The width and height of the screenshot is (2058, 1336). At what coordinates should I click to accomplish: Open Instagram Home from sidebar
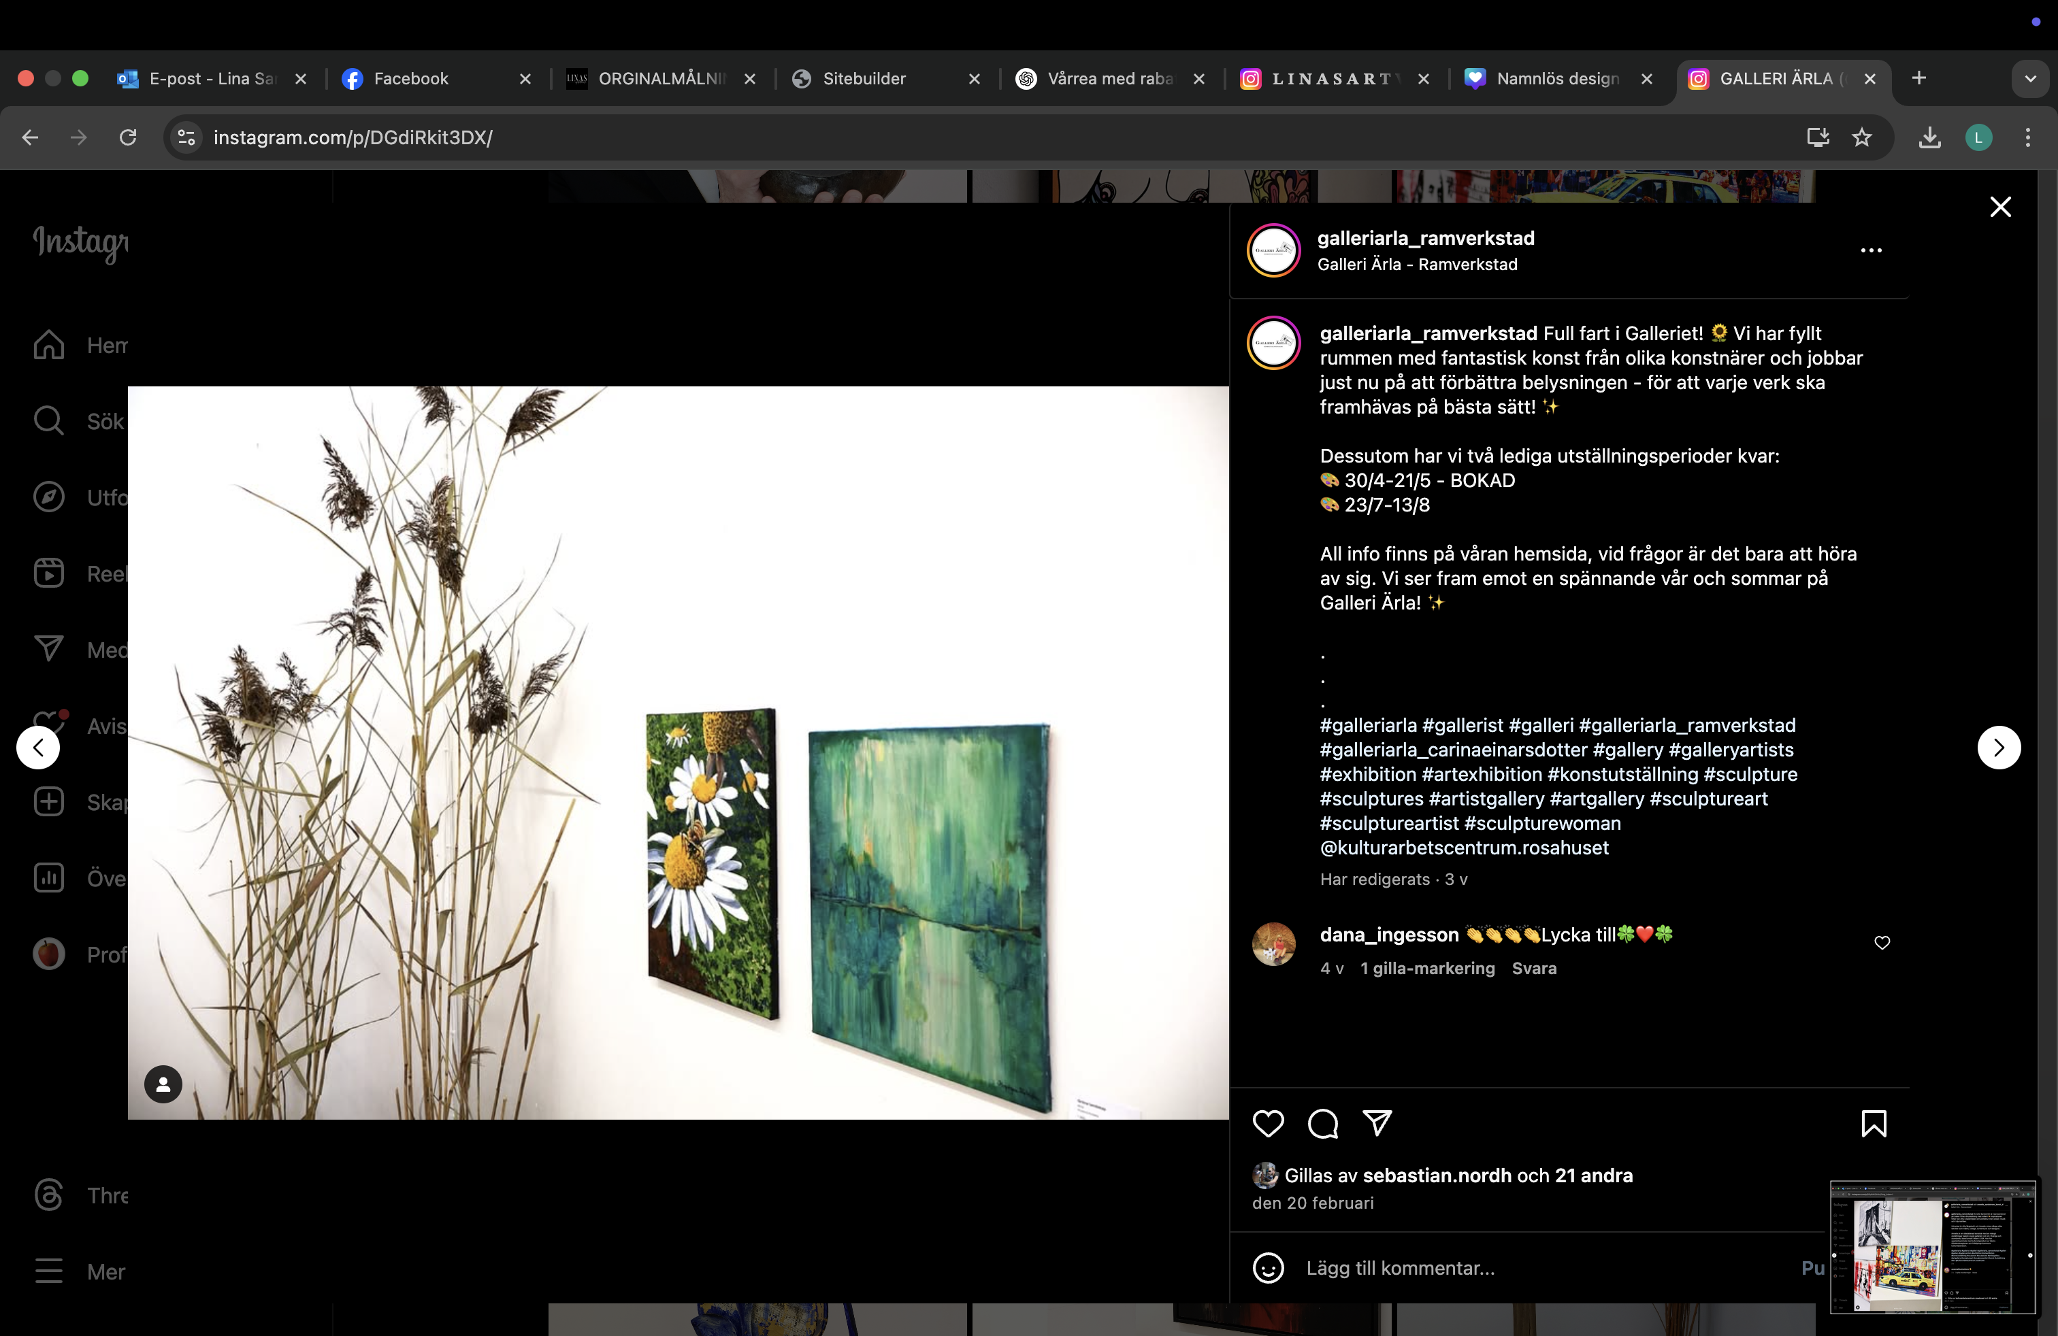[x=49, y=345]
